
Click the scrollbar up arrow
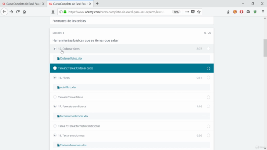[265, 18]
